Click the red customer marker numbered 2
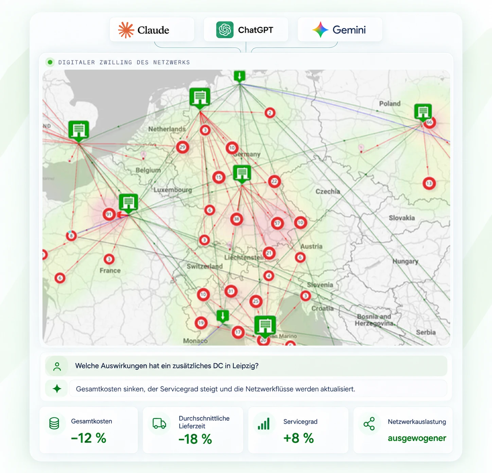This screenshot has height=473, width=492. click(x=270, y=113)
